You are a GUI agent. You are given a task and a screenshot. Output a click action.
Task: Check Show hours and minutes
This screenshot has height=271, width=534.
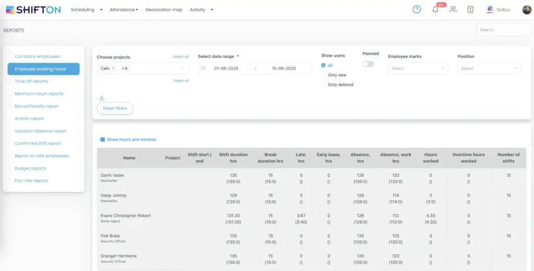click(x=103, y=140)
